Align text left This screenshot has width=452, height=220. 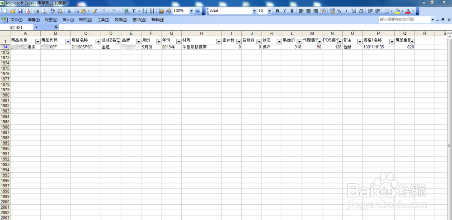coord(301,11)
